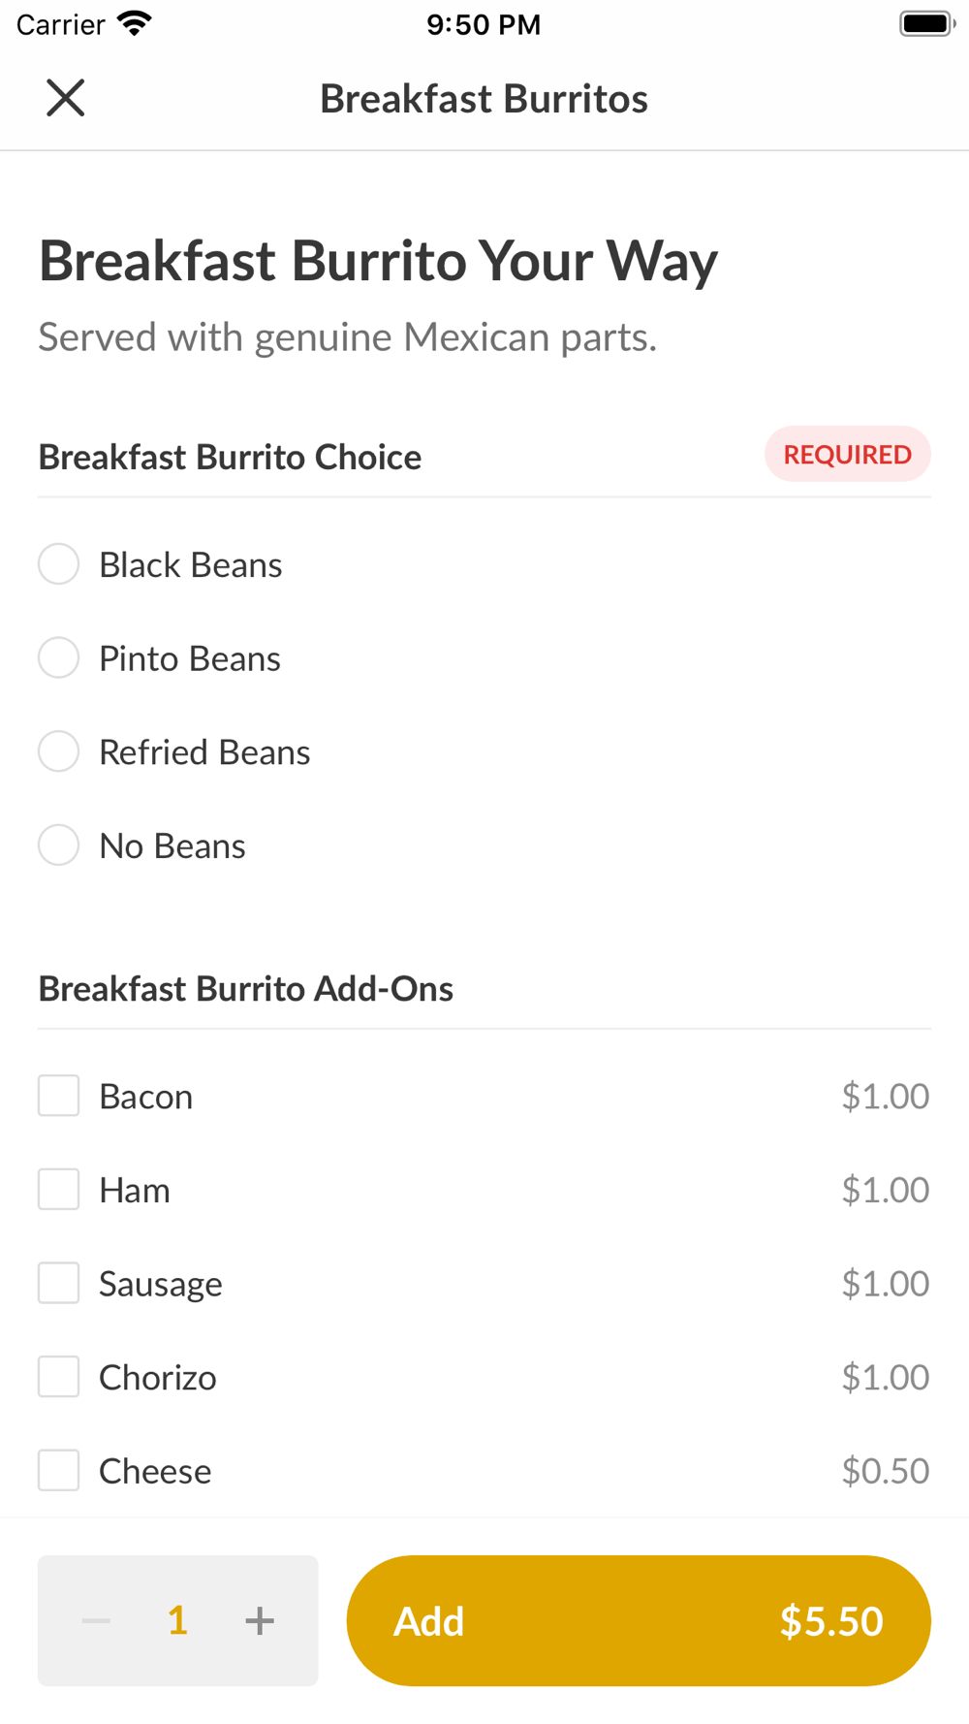Tap the Breakfast Burritos header title
Viewport: 969px width, 1724px height.
point(484,99)
